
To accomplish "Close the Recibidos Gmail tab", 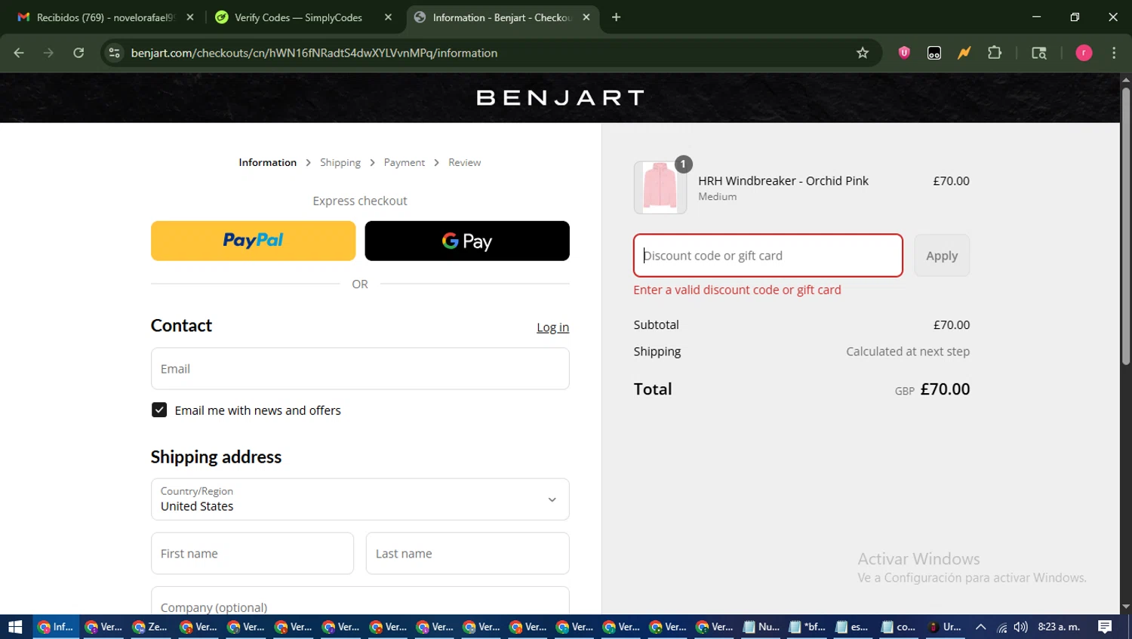I will coord(190,17).
